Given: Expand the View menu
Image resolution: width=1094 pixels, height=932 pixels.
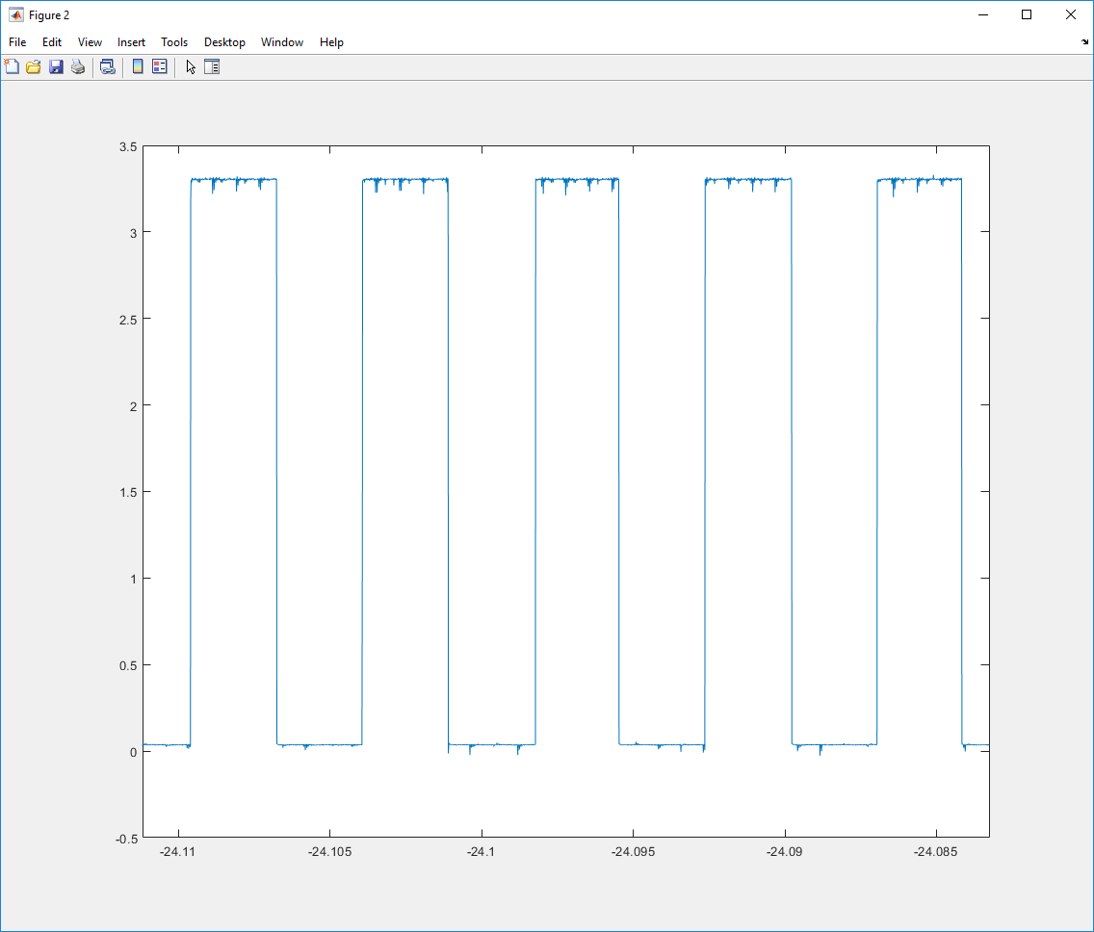Looking at the screenshot, I should click(x=90, y=42).
